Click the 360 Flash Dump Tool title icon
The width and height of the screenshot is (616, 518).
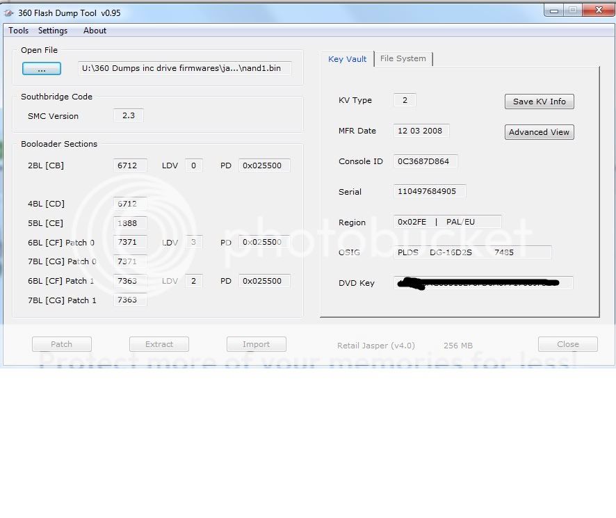tap(9, 13)
